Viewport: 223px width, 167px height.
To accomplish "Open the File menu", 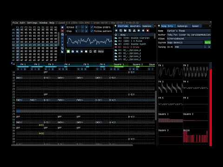I will (15, 23).
